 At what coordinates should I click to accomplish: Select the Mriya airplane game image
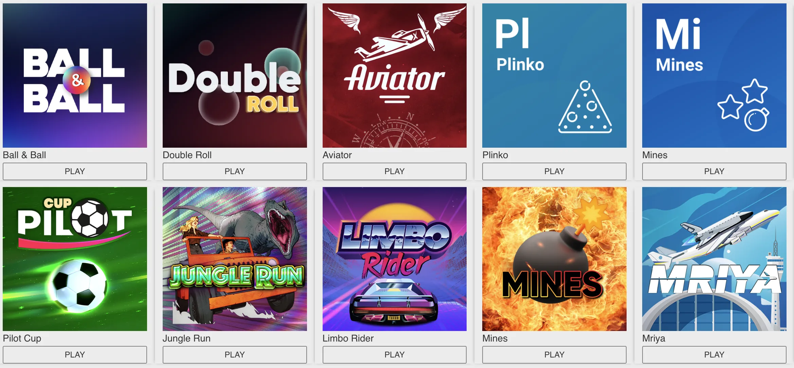coord(714,259)
